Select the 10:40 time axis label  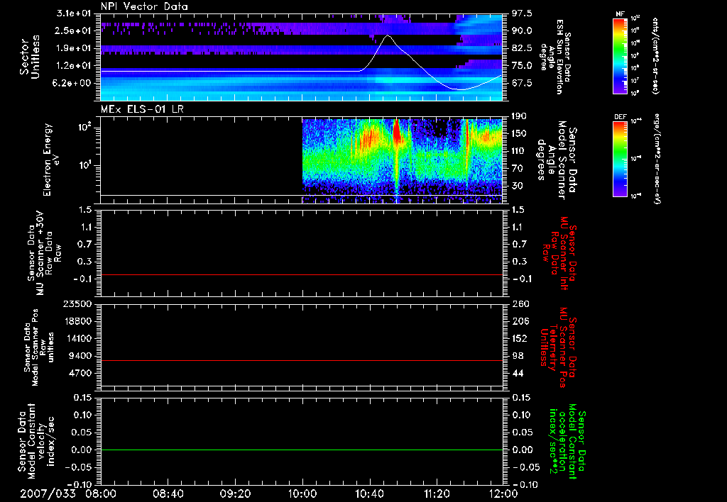coord(369,493)
